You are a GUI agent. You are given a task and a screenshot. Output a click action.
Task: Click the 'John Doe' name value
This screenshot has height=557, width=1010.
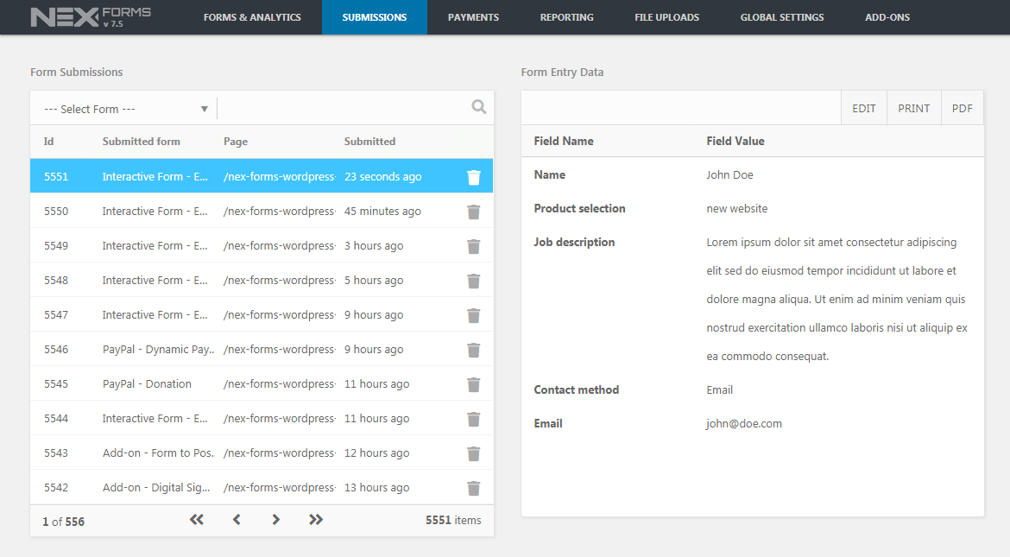[x=729, y=174]
